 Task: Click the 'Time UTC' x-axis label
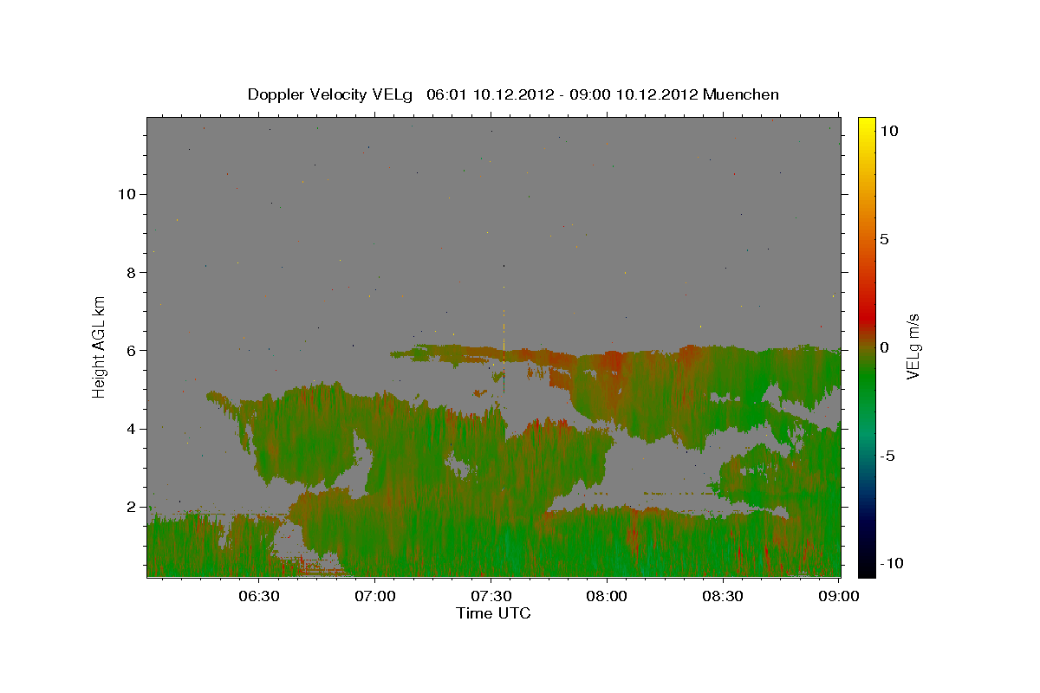pyautogui.click(x=493, y=613)
